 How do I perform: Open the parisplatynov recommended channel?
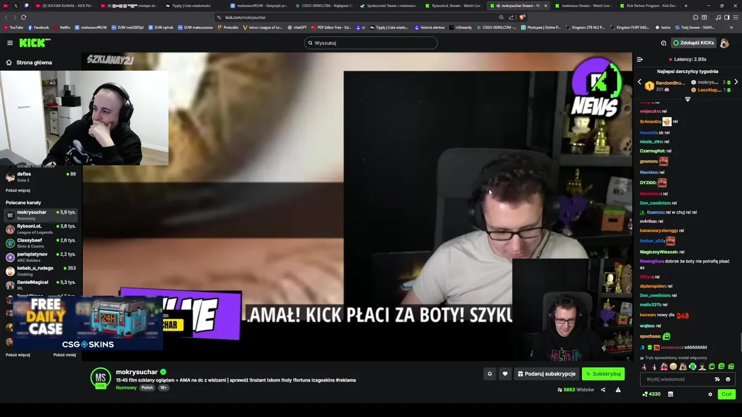point(41,257)
